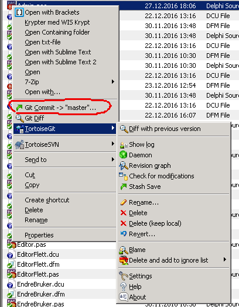The height and width of the screenshot is (307, 239).
Task: Click the red X Delete (keep local) icon
Action: point(124,223)
